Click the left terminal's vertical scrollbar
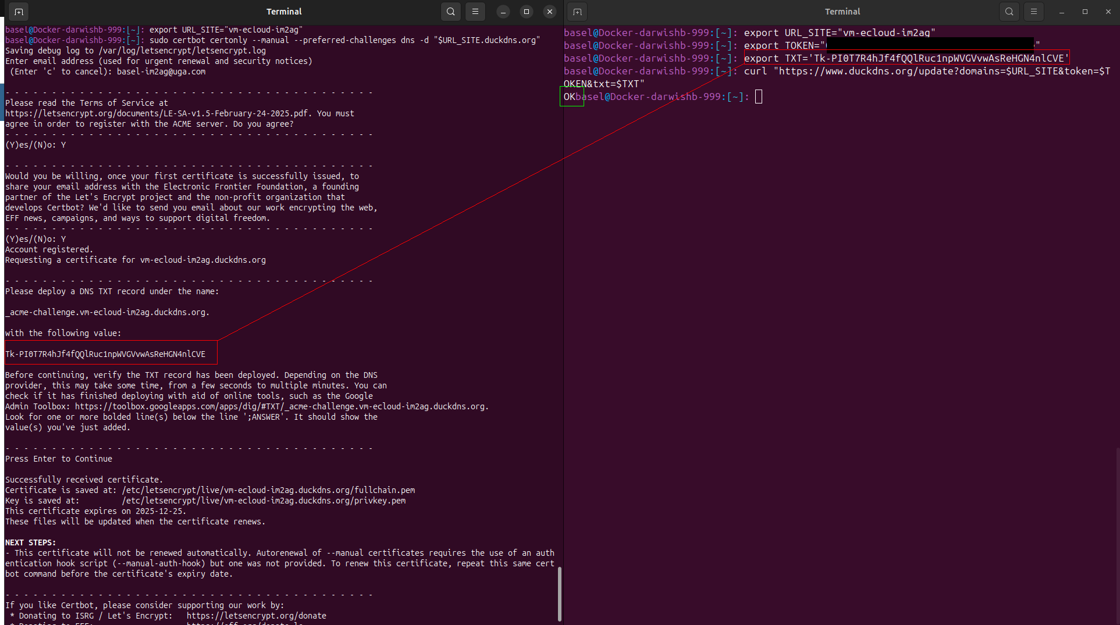Screen dimensions: 1120x625 (560, 593)
